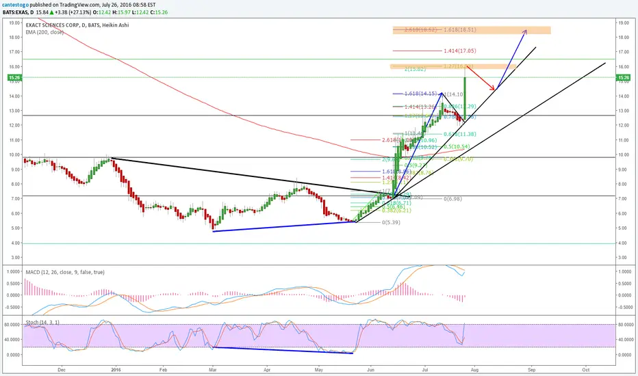Click the 1.0000 level on right MACD axis

point(624,271)
